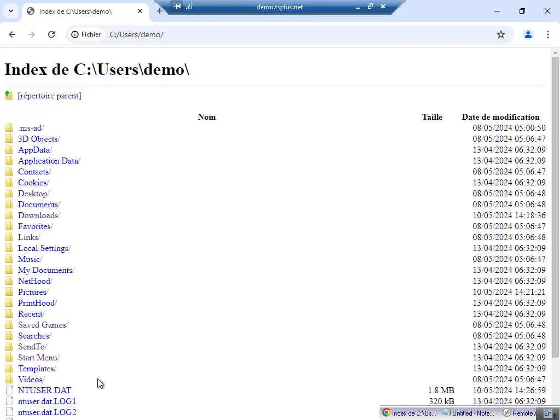Open the Links folder link

pos(29,237)
